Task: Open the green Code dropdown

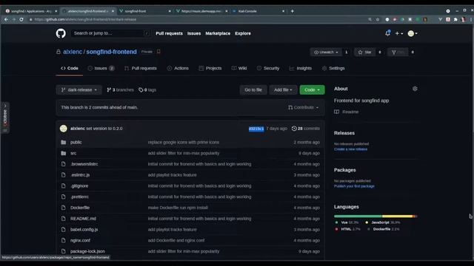Action: (312, 90)
